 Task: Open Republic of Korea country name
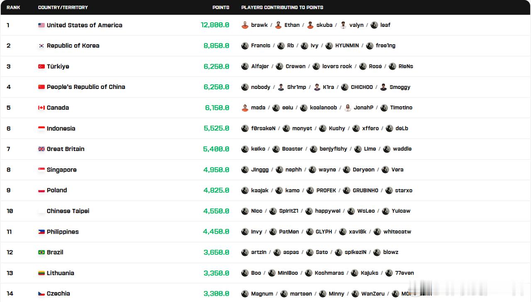73,46
